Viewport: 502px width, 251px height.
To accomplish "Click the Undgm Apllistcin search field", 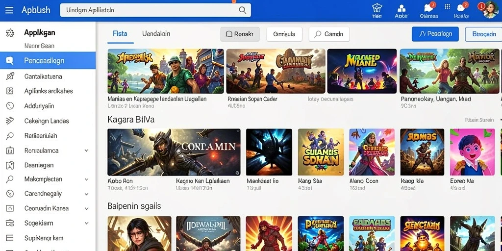I will tap(155, 10).
